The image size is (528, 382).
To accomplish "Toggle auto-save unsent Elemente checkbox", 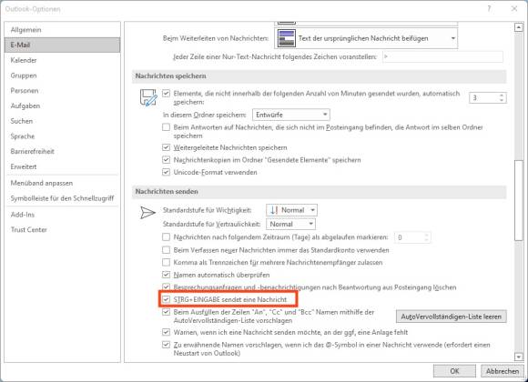I will 166,94.
